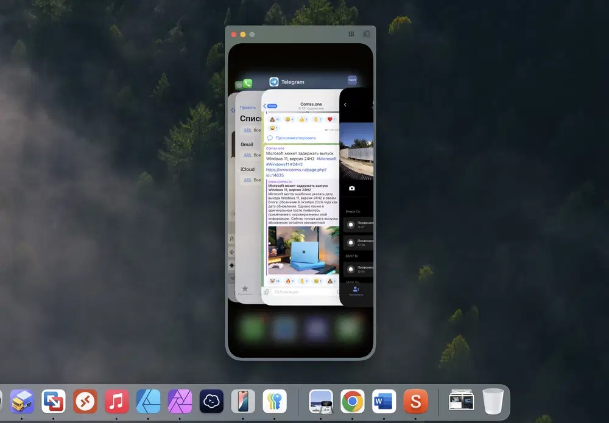This screenshot has height=423, width=609.
Task: Tap the people tab icon in dark card
Action: (356, 289)
